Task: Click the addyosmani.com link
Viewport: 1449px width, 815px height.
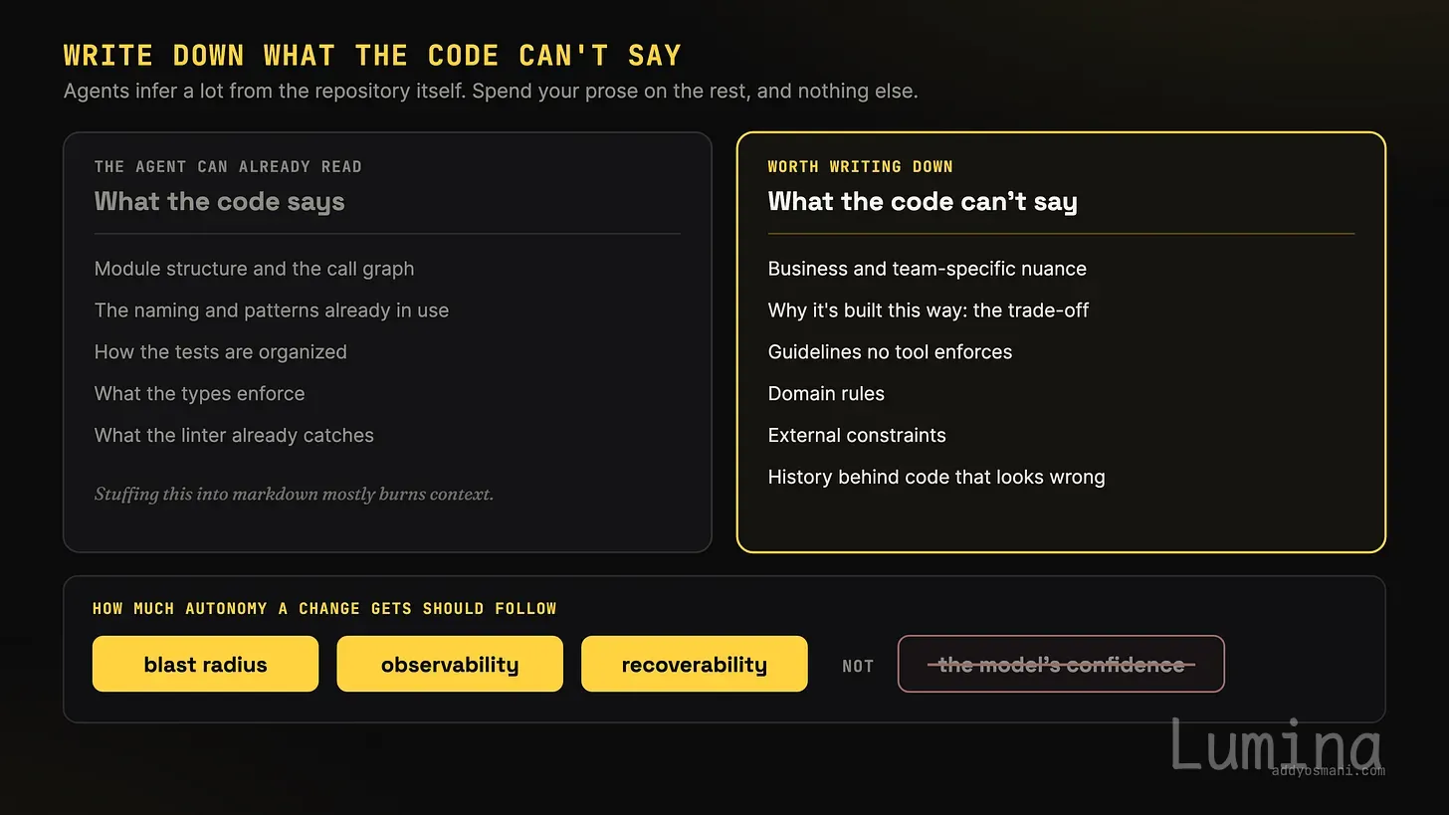Action: pos(1328,770)
